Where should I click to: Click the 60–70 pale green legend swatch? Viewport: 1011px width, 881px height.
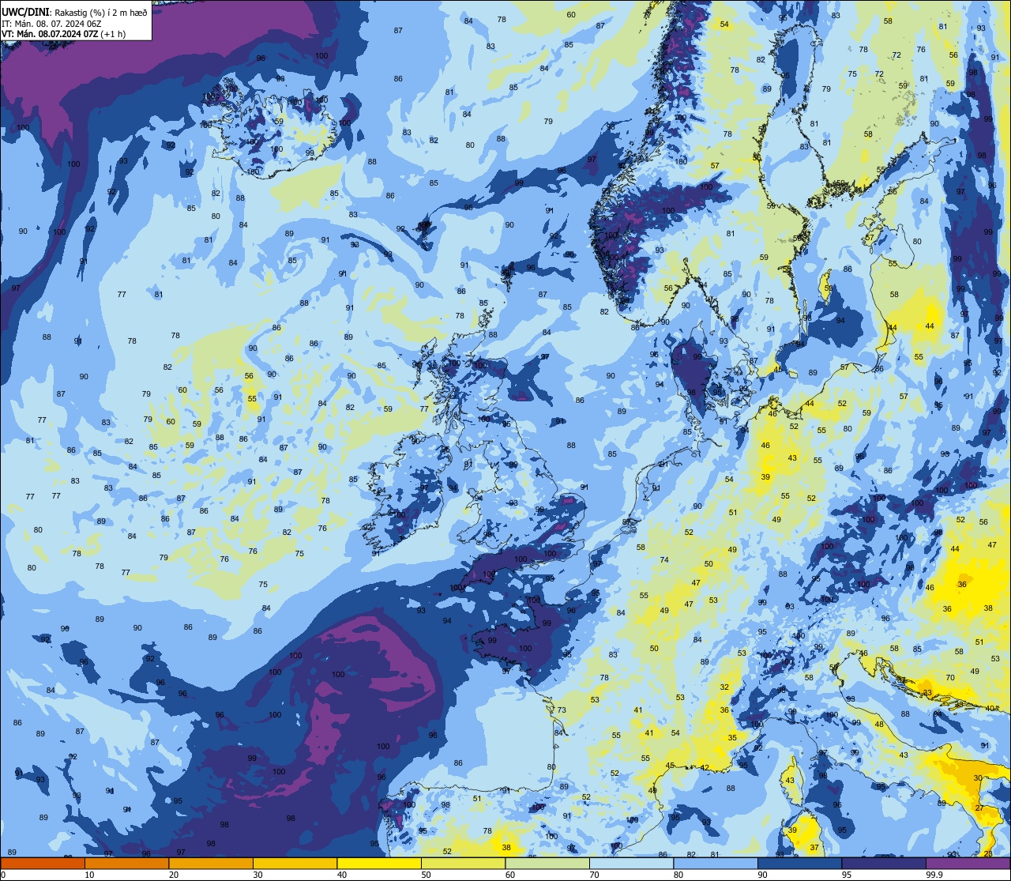(547, 863)
